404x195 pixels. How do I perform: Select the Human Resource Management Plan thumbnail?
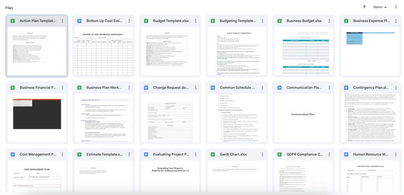pyautogui.click(x=370, y=176)
